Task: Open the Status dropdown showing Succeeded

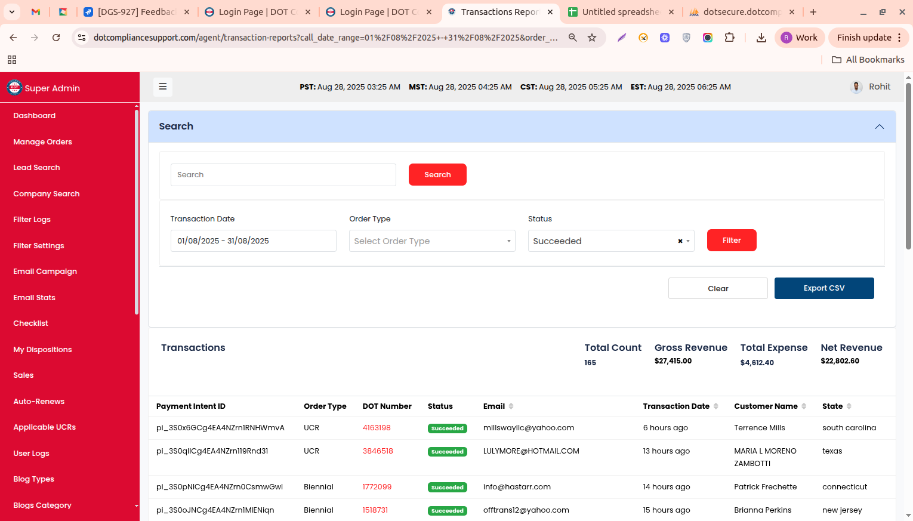Action: click(x=603, y=241)
